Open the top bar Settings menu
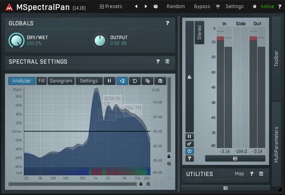 click(234, 7)
